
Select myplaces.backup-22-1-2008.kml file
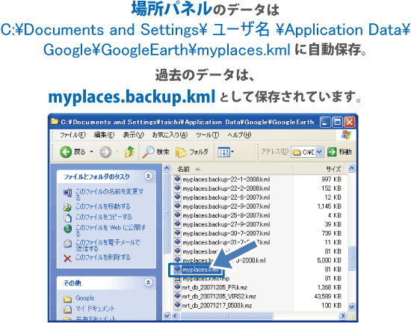click(x=226, y=179)
